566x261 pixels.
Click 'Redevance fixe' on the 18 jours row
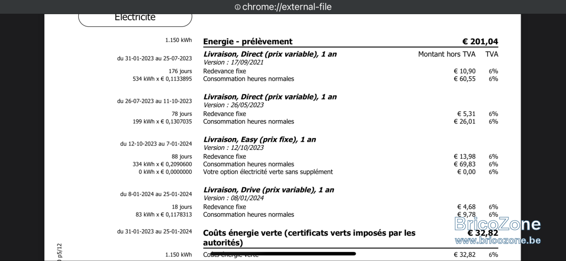click(225, 207)
